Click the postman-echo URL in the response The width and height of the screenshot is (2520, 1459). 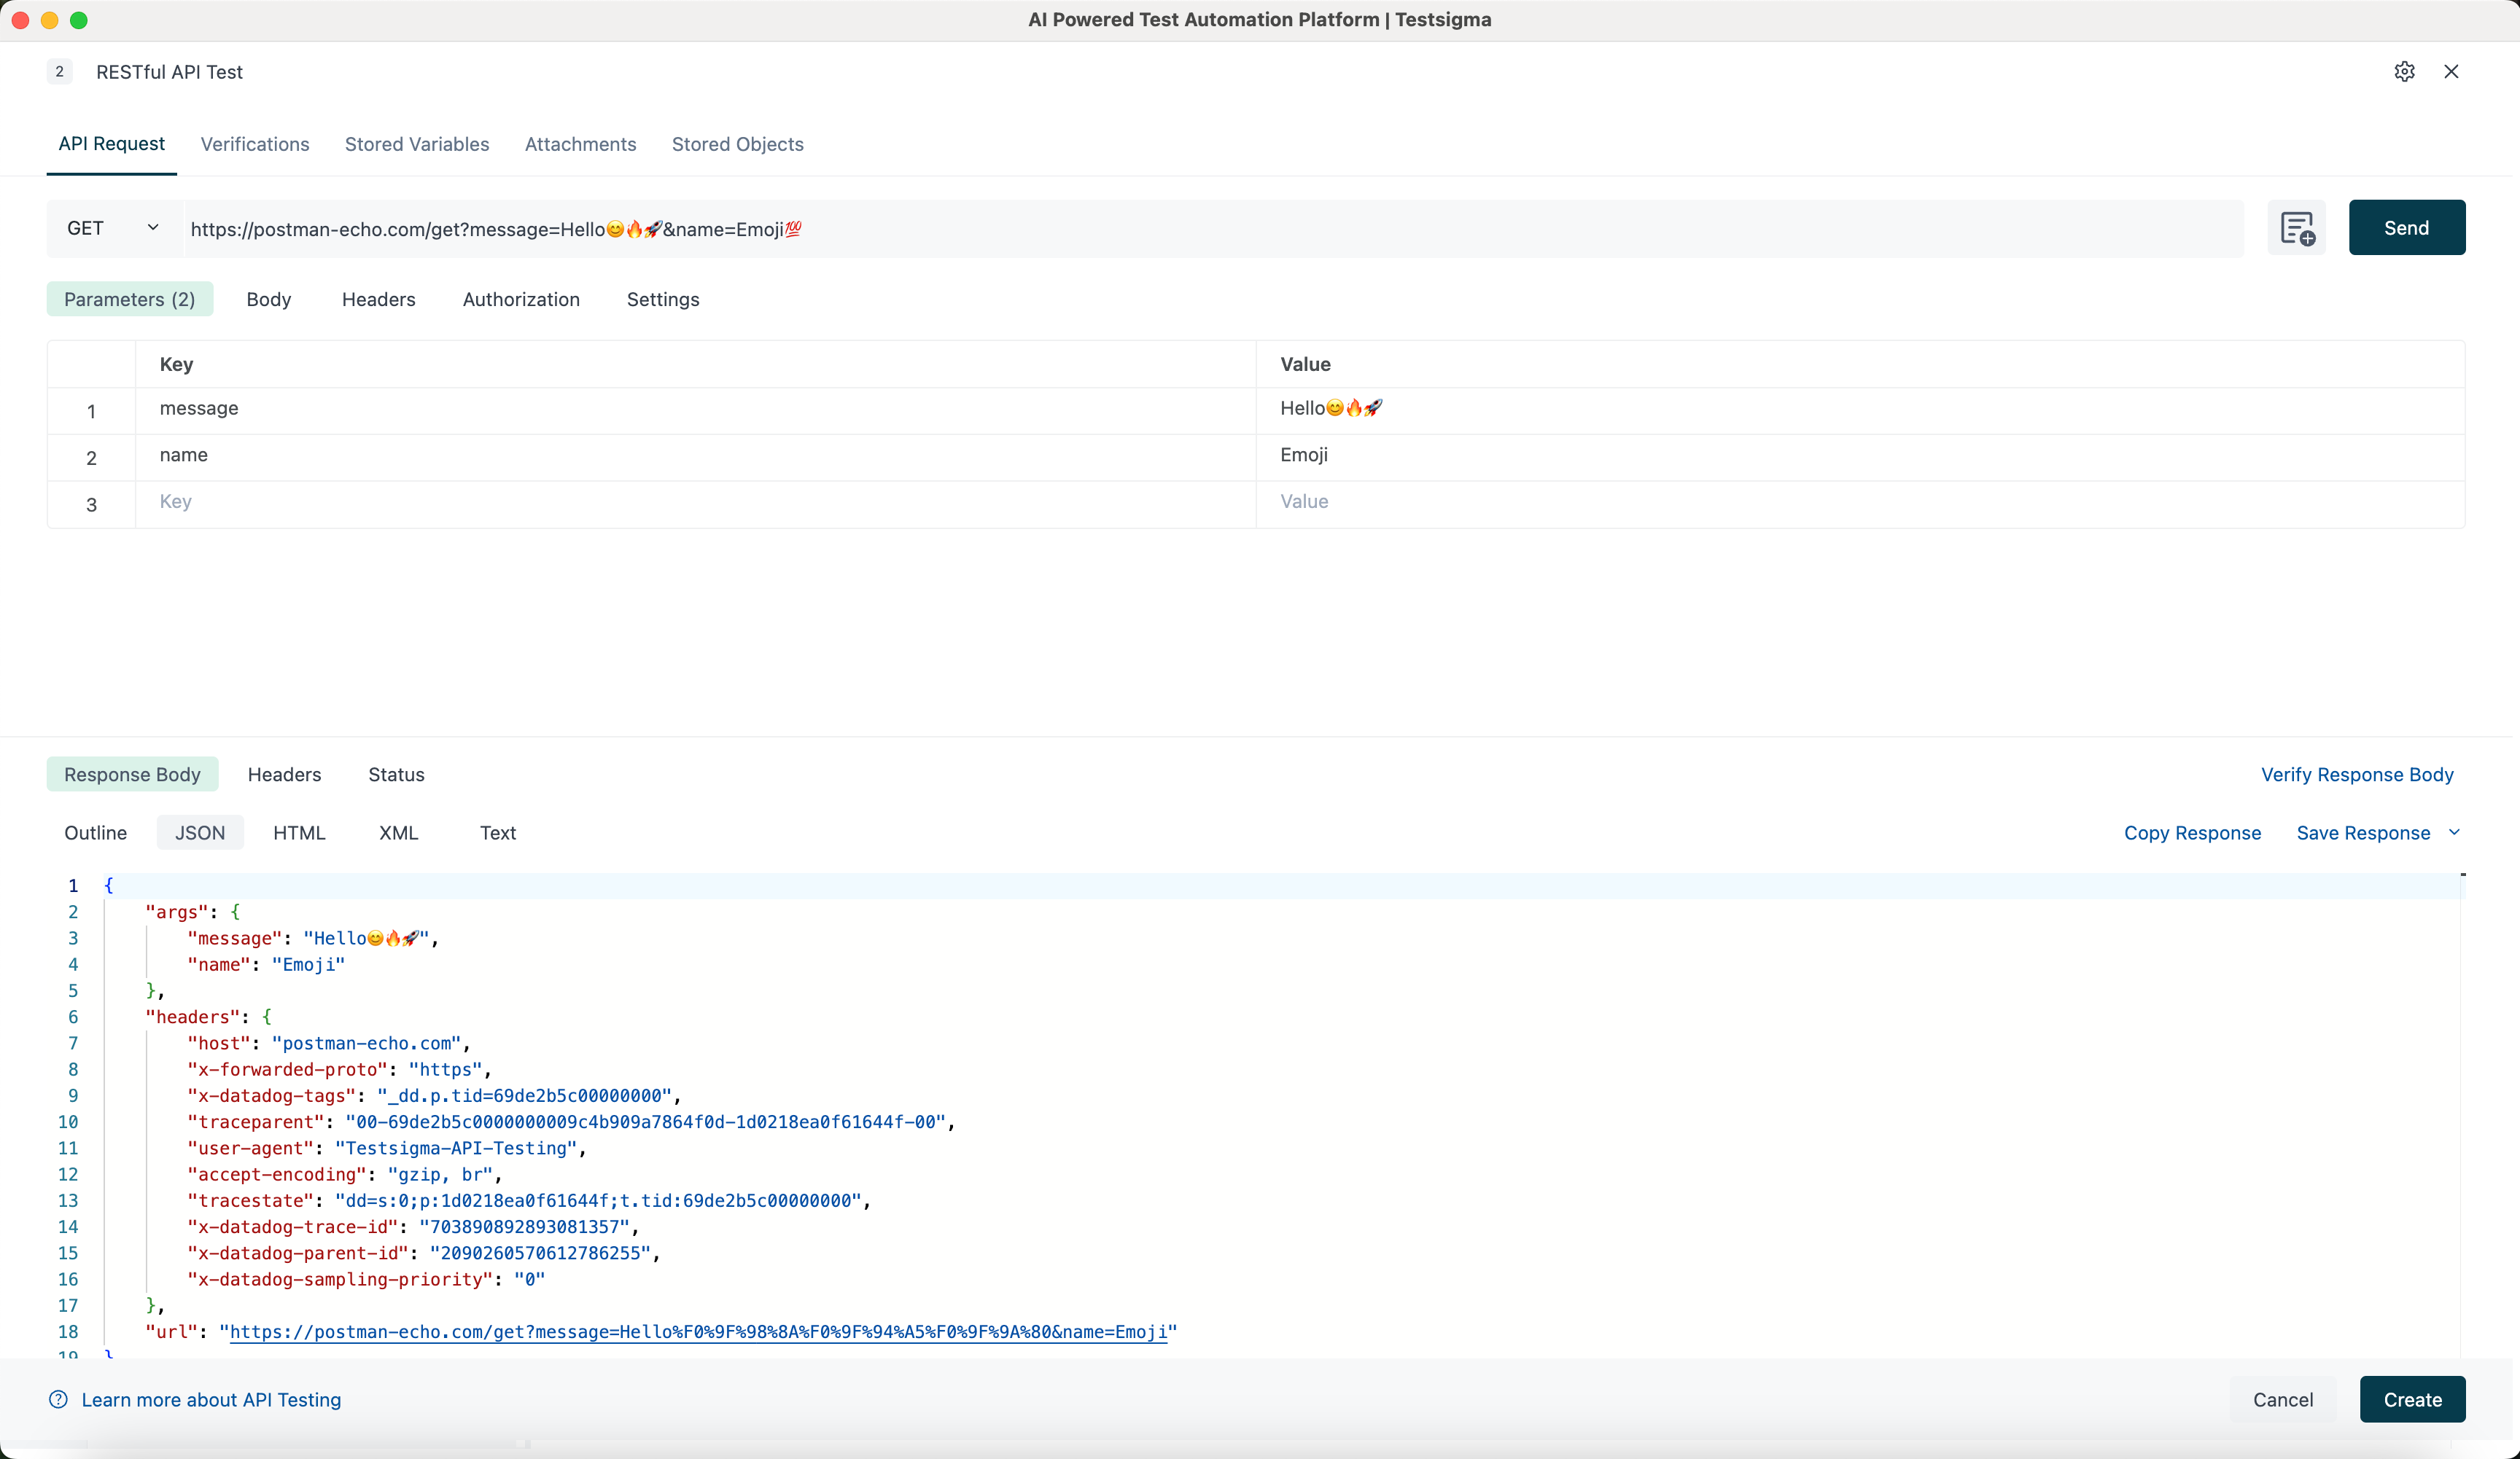[x=700, y=1332]
